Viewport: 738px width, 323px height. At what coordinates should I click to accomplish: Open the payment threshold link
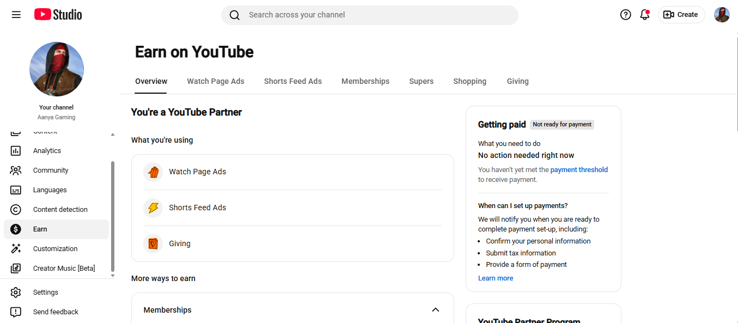pos(579,170)
